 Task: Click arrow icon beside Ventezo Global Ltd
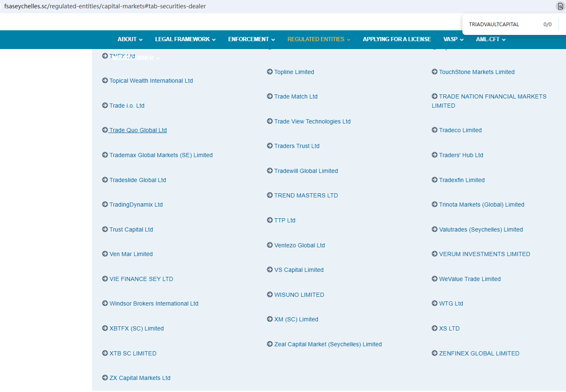pyautogui.click(x=270, y=245)
